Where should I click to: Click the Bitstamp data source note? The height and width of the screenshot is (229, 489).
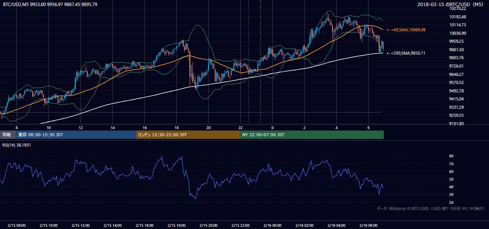coord(431,209)
